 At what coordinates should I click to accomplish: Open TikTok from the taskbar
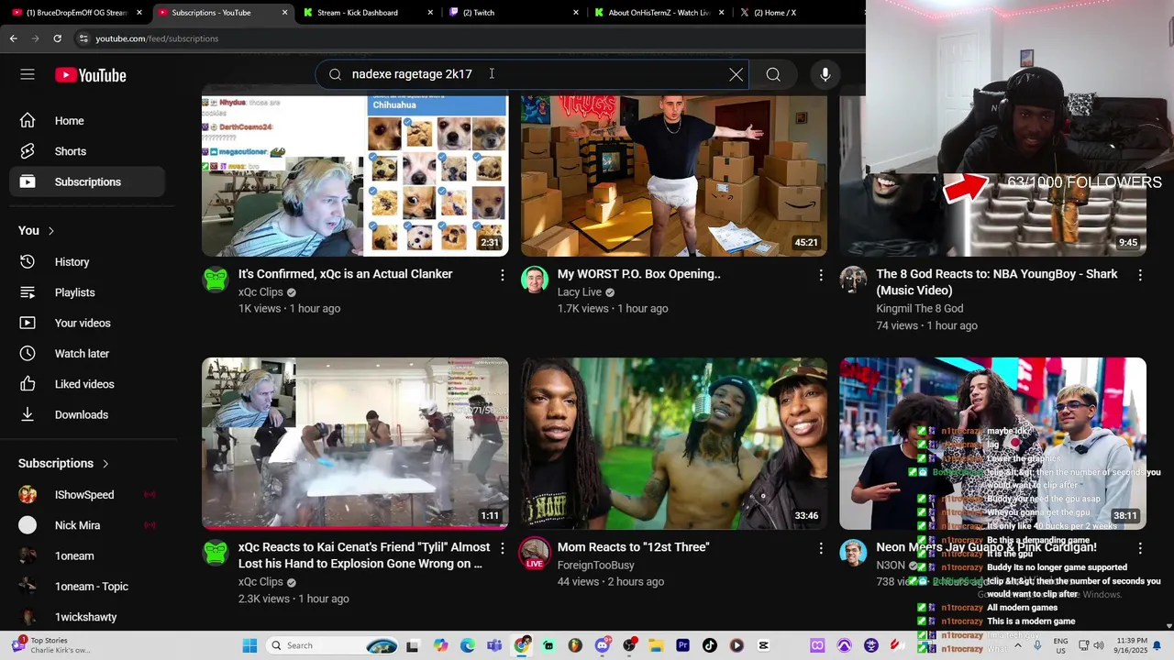(709, 645)
